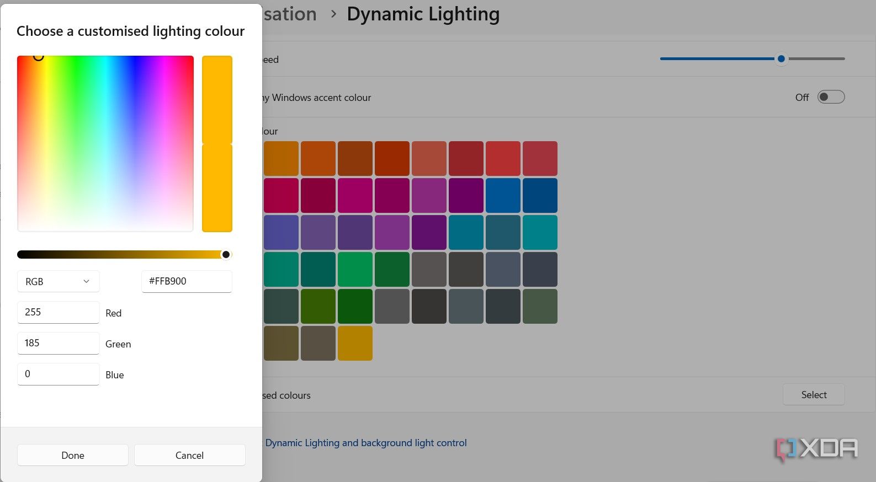Click the Select button for custom colours
Viewport: 876px width, 482px height.
click(814, 395)
